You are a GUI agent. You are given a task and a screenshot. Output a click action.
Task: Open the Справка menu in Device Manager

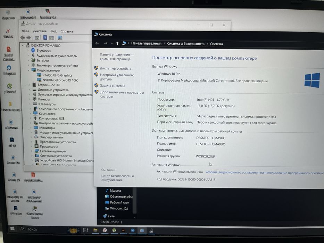pos(67,31)
